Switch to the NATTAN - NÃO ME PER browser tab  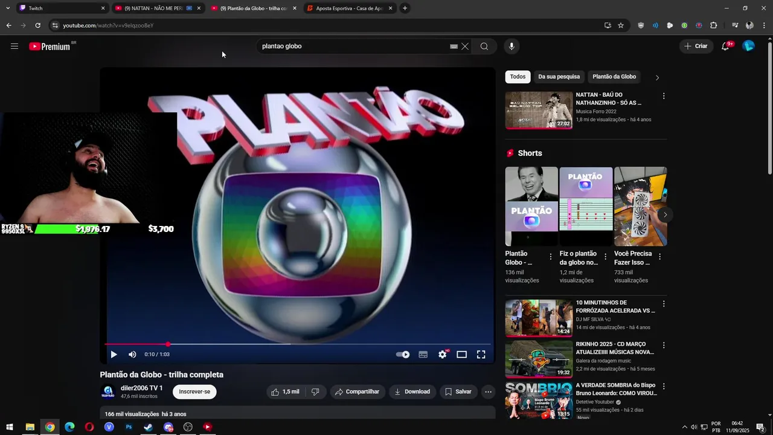tap(158, 8)
